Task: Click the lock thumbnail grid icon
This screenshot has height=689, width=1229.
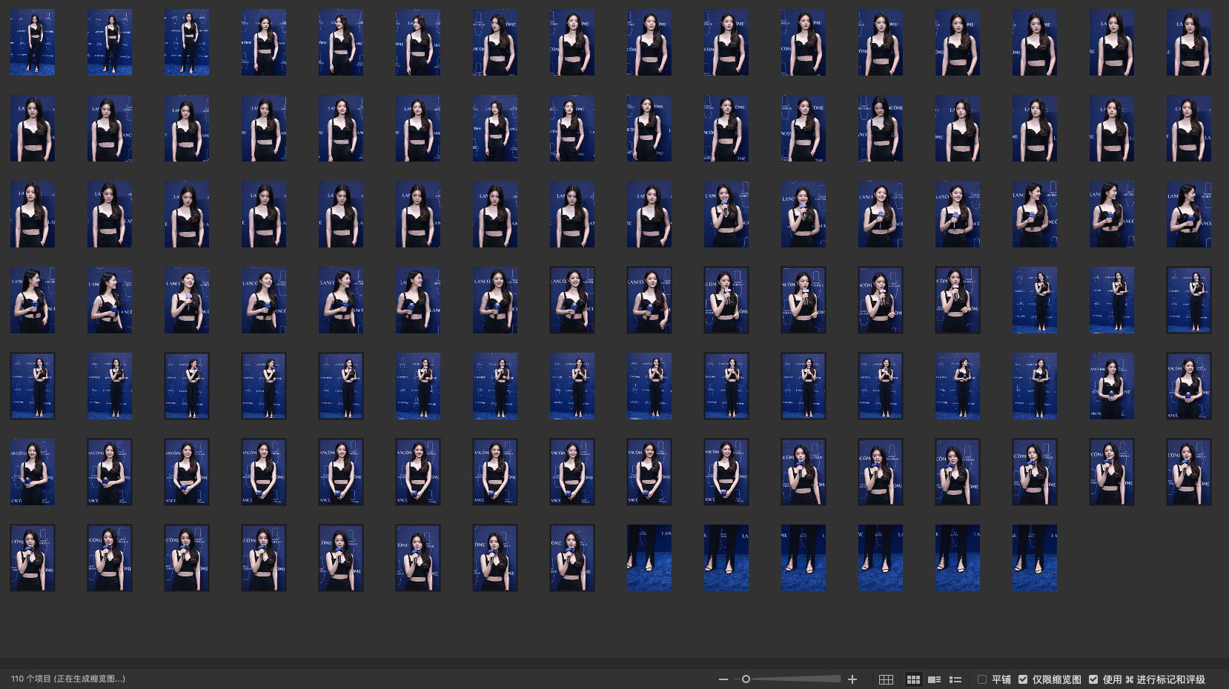Action: click(x=886, y=679)
